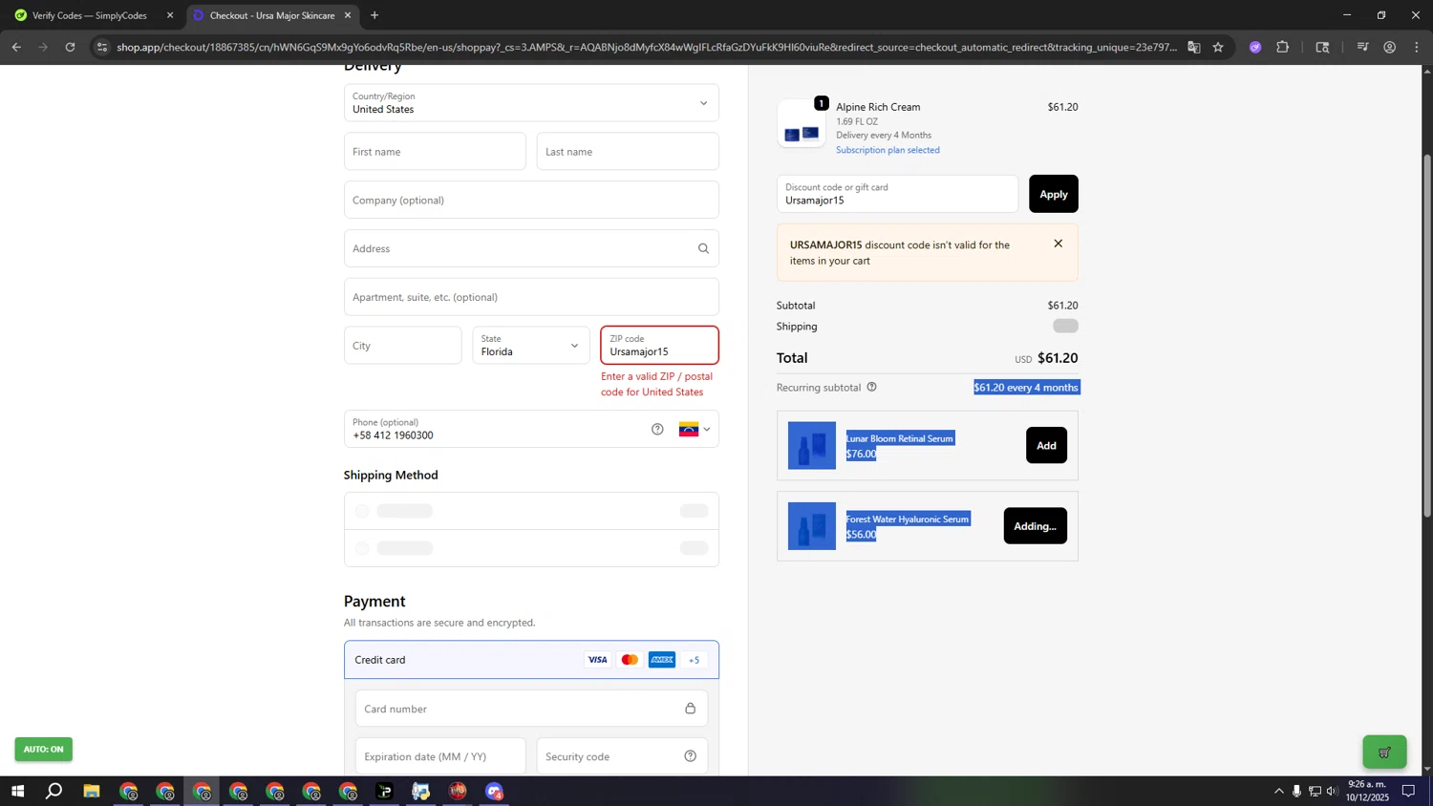
Task: Click the card number lock icon
Action: pyautogui.click(x=690, y=709)
